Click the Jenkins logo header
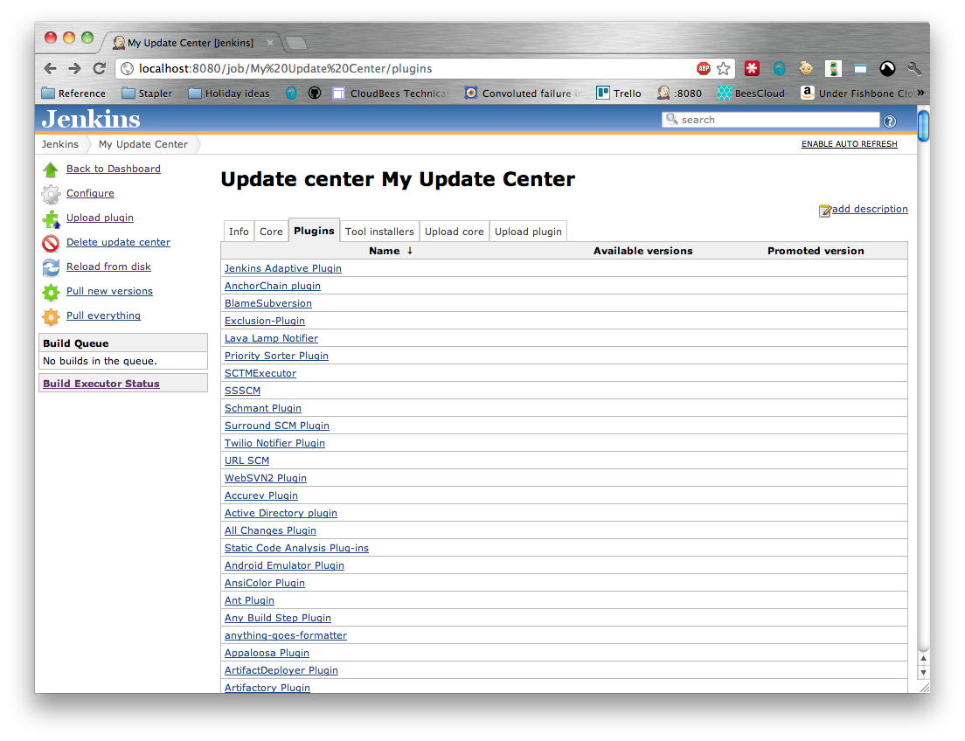Image resolution: width=965 pixels, height=741 pixels. tap(91, 120)
